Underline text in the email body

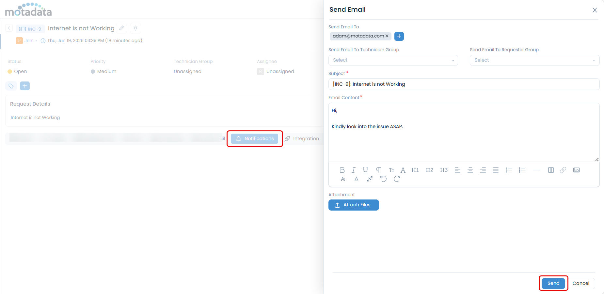point(365,170)
